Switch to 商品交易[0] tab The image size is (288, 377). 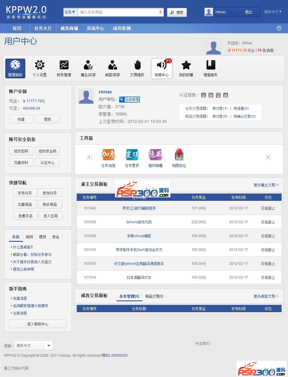point(154,296)
